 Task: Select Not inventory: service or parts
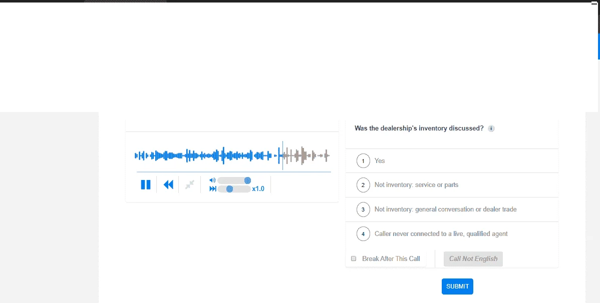pyautogui.click(x=452, y=185)
